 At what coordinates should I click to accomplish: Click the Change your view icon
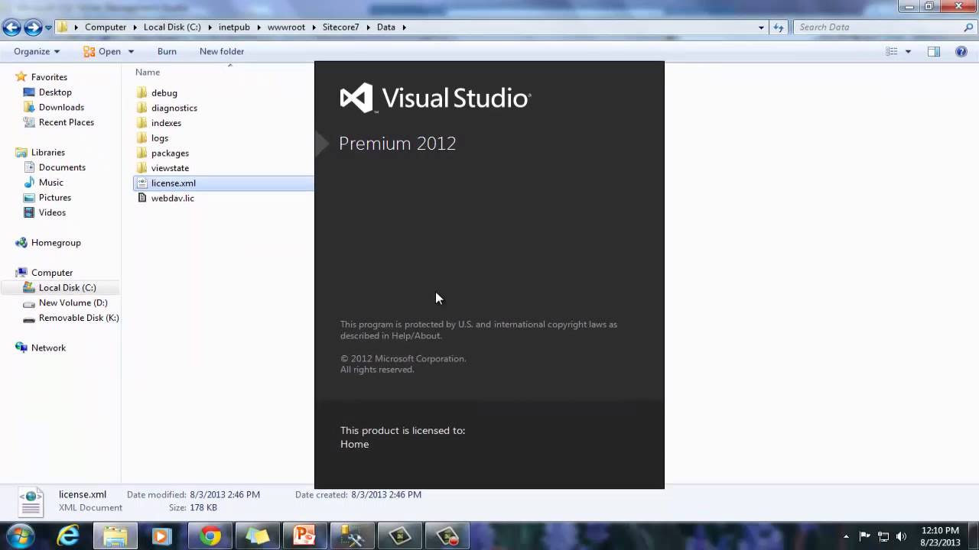[892, 51]
